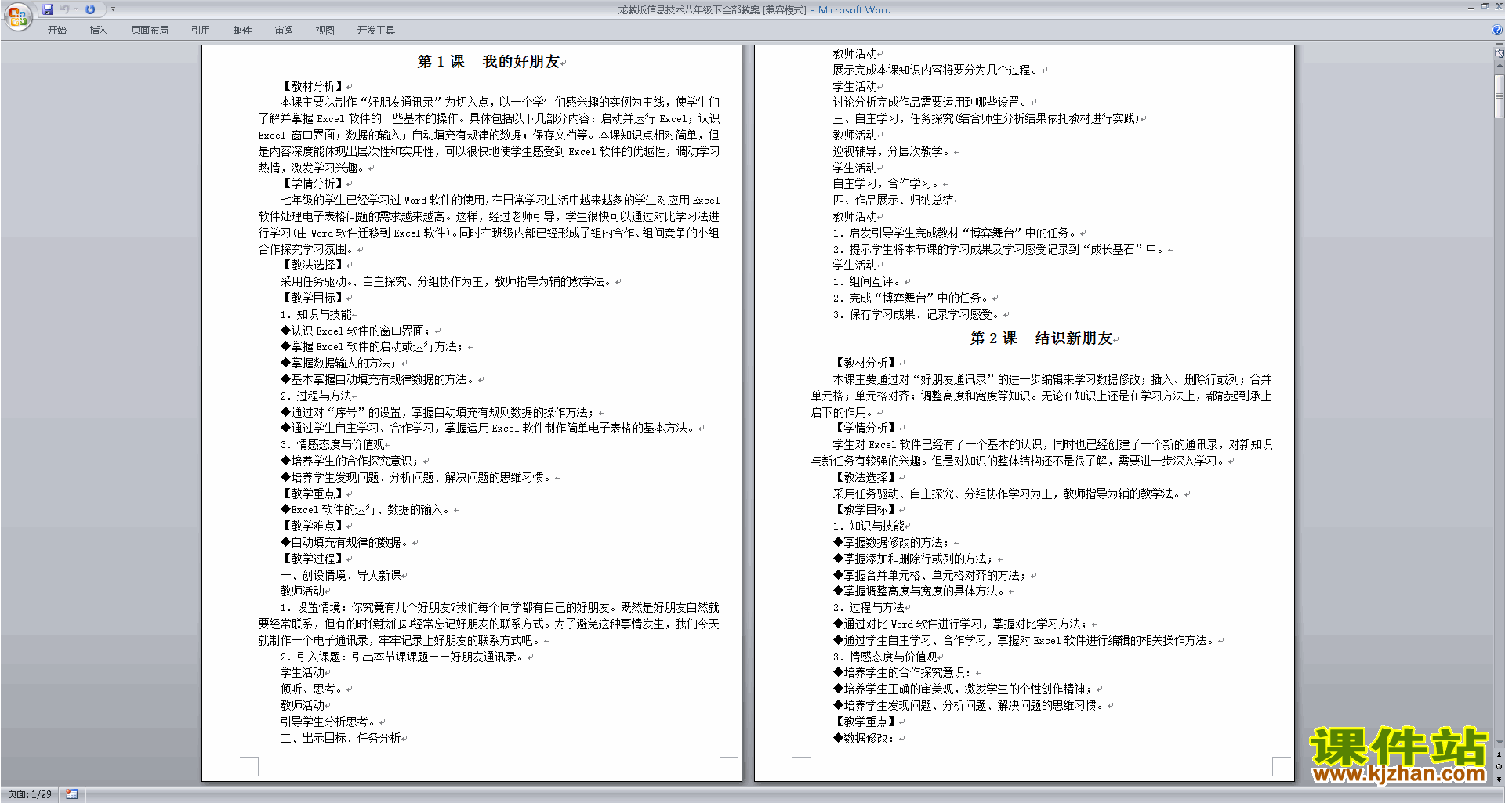Click the 页面: 1/29 status bar indicator
The image size is (1505, 803).
point(30,794)
